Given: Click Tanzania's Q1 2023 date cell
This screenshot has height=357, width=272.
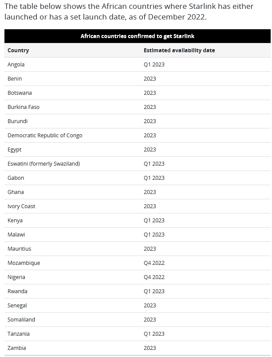Looking at the screenshot, I should (154, 334).
